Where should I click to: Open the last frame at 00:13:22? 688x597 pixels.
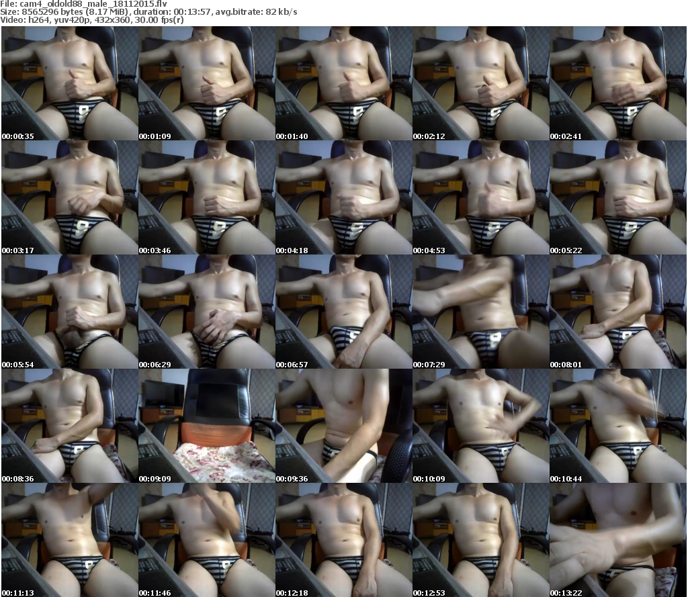(618, 540)
